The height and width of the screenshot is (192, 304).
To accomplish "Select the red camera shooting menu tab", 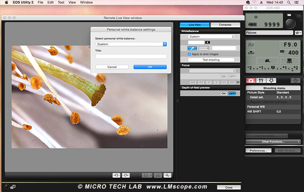I will tap(251, 80).
